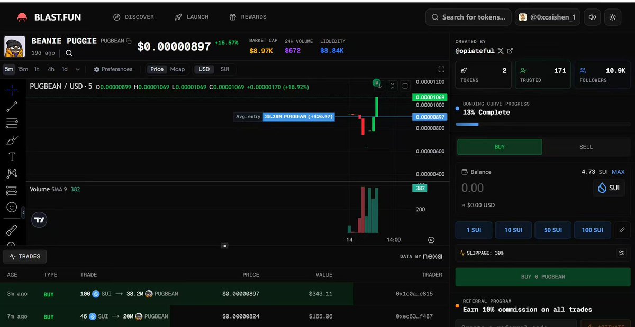Open trader address 0x1c0a…e815

click(414, 294)
